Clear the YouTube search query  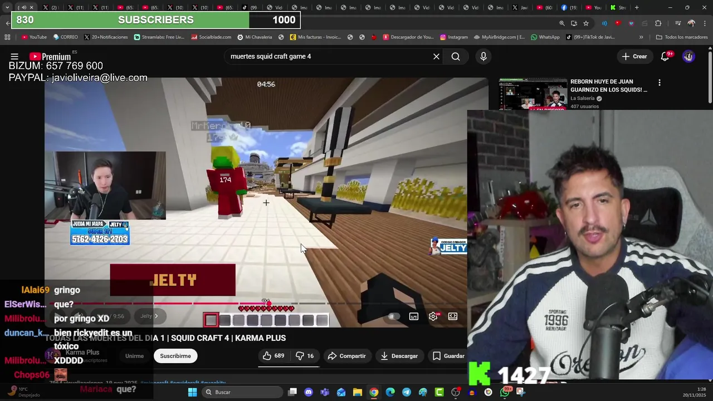pyautogui.click(x=436, y=56)
